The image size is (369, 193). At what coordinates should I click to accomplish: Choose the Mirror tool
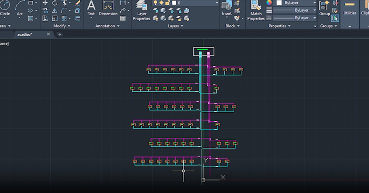[x=55, y=11]
